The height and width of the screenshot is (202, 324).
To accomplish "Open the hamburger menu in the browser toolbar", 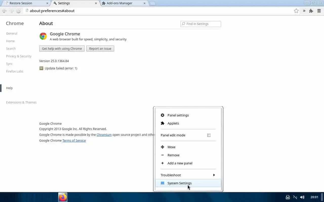I will pos(319,11).
